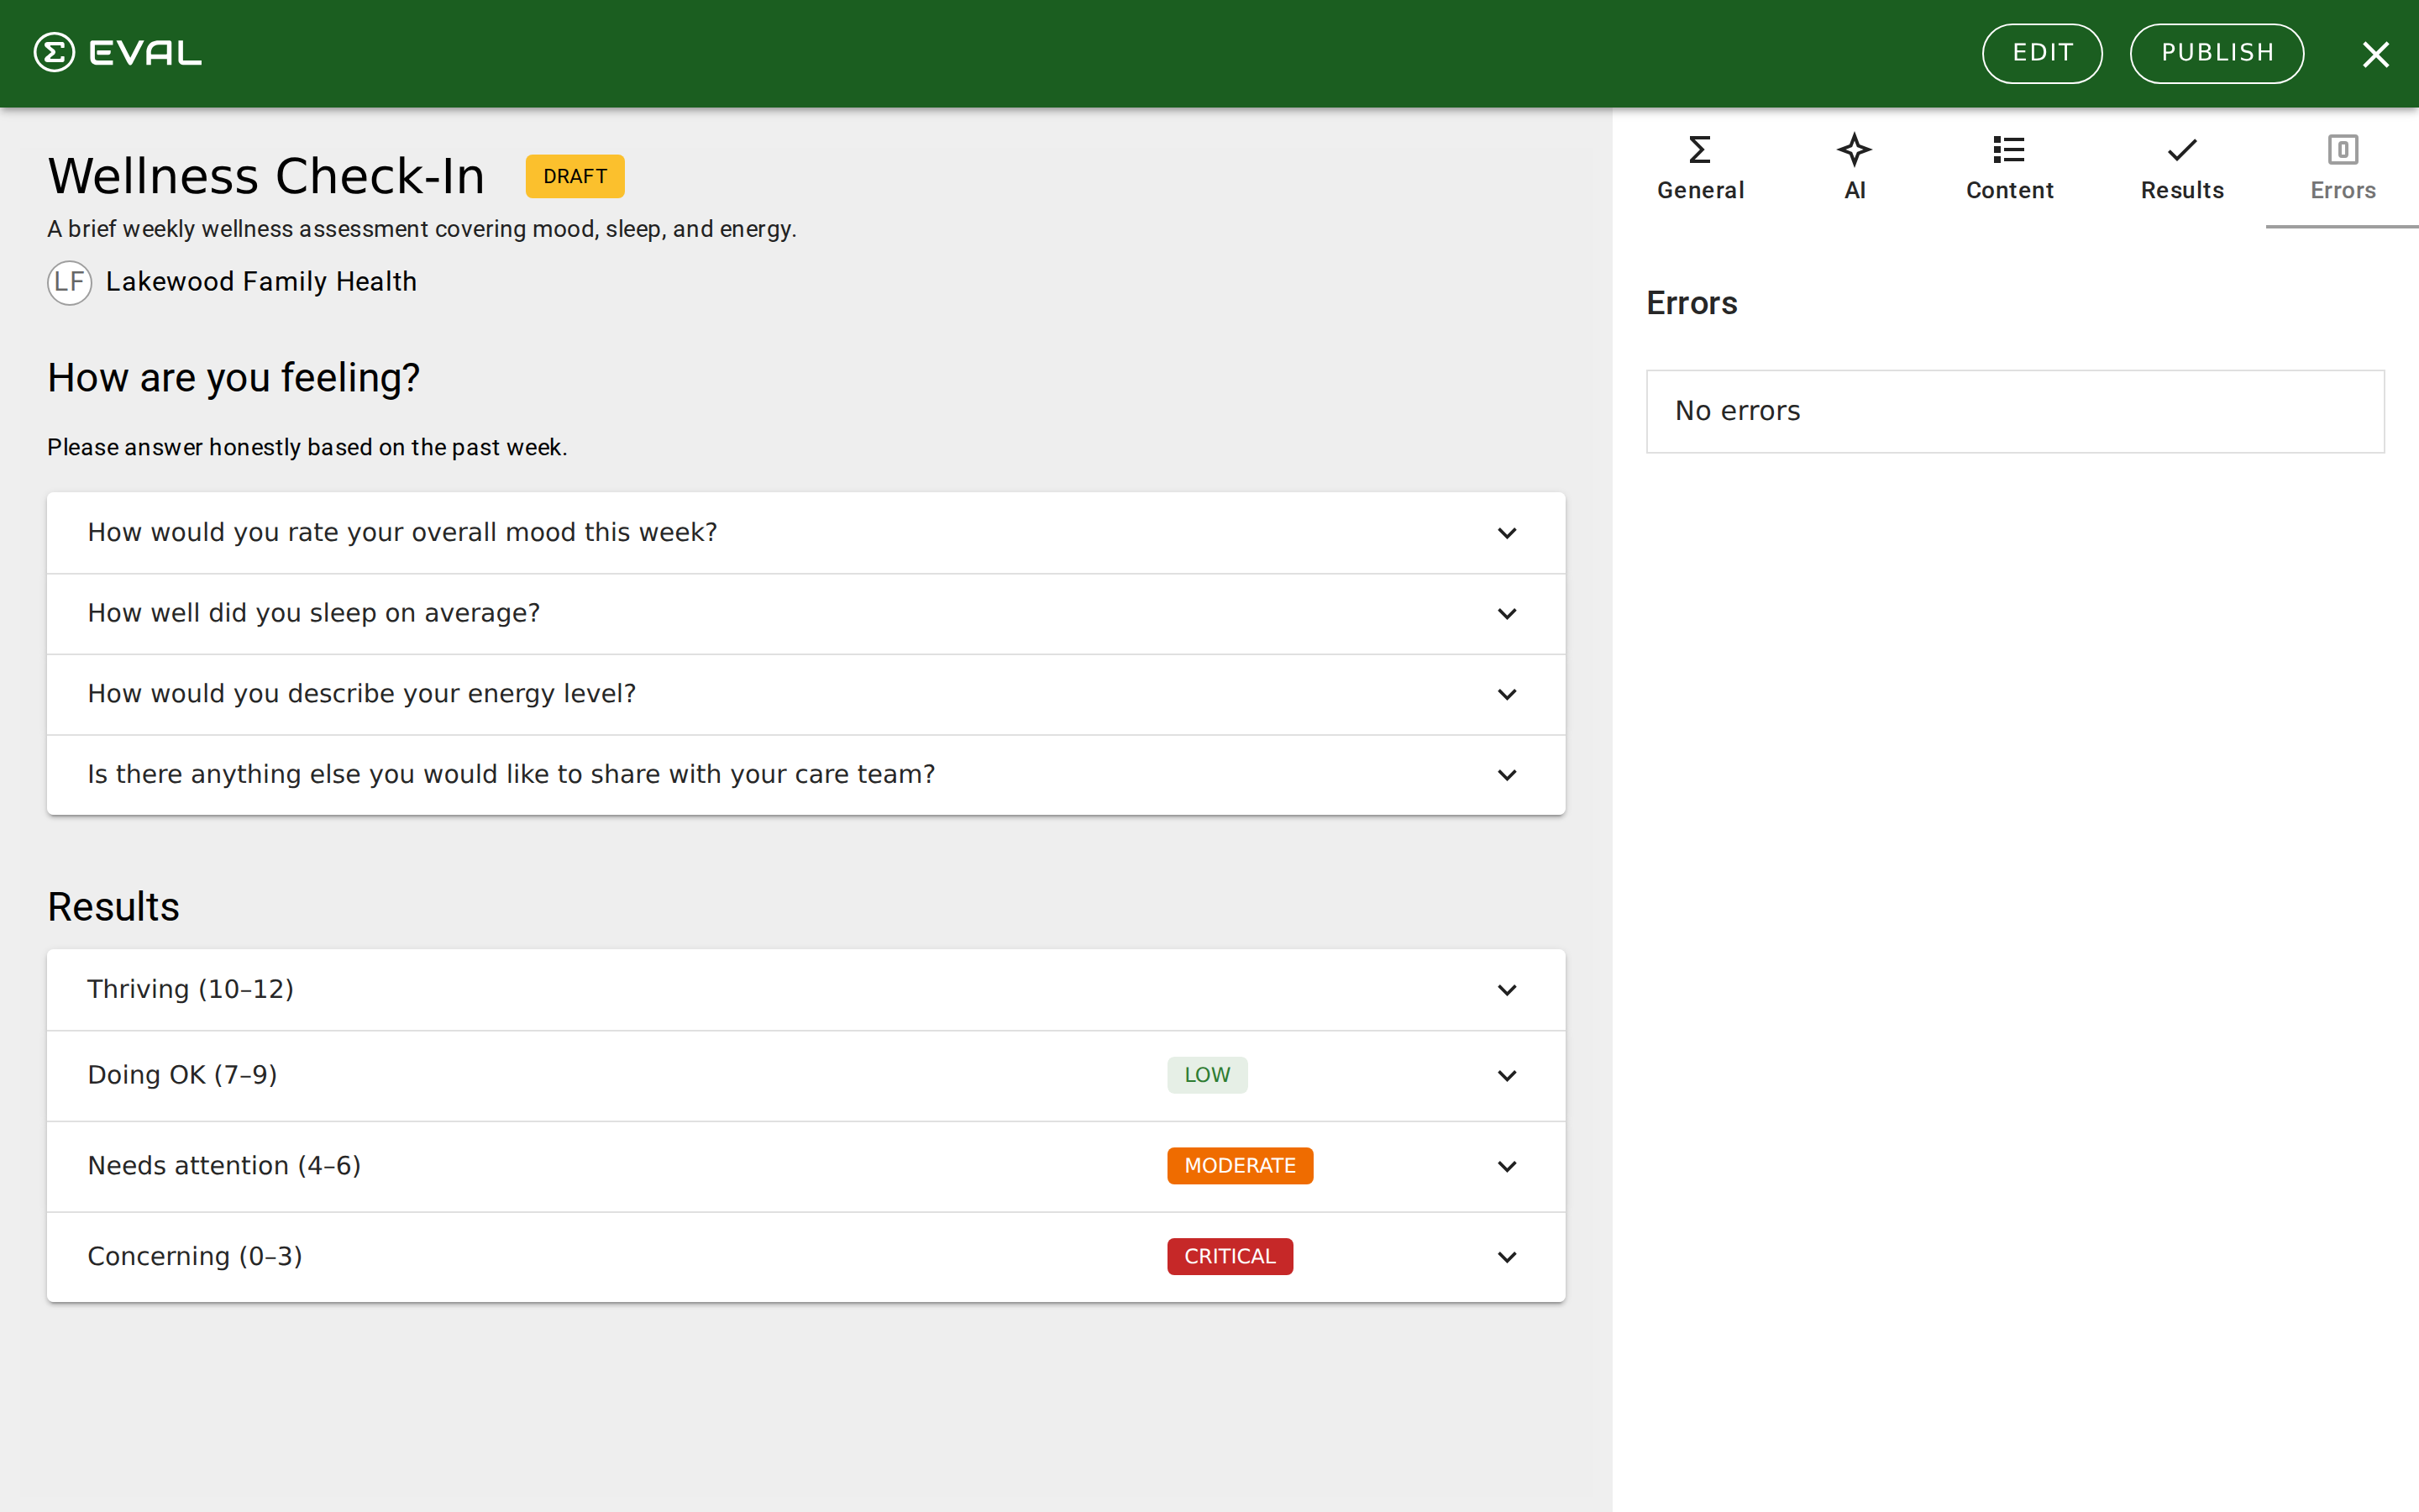Click the EVAL sigma logo icon
Viewport: 2419px width, 1512px height.
(x=54, y=53)
